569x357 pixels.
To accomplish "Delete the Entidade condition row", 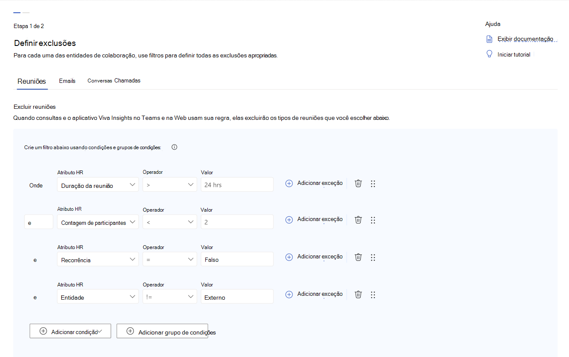I will (358, 295).
